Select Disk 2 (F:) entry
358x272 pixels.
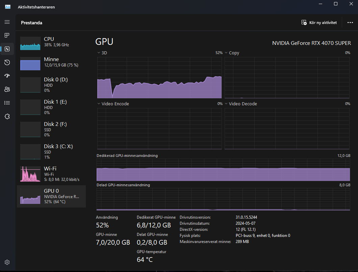point(51,129)
